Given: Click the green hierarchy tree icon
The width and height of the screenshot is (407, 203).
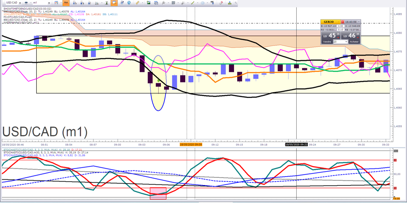Looking at the screenshot, I should [230, 3].
